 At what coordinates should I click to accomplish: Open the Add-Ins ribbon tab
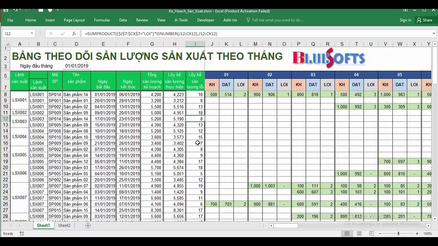pyautogui.click(x=230, y=20)
